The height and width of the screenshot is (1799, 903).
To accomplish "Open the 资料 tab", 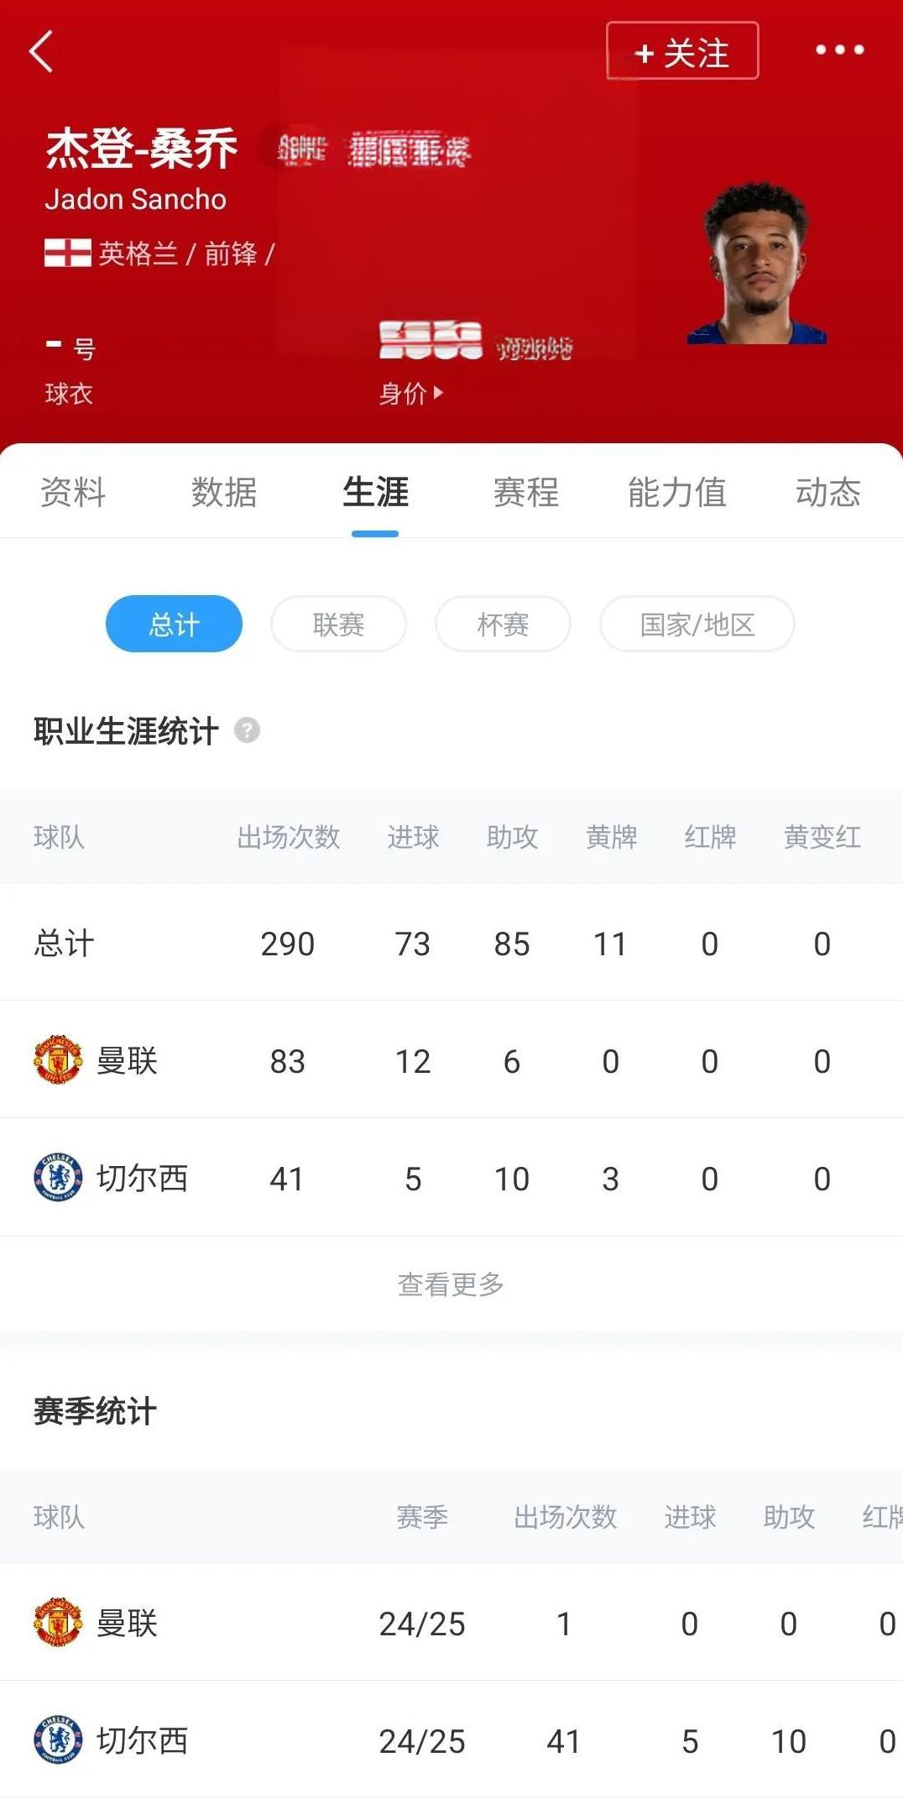I will [73, 492].
